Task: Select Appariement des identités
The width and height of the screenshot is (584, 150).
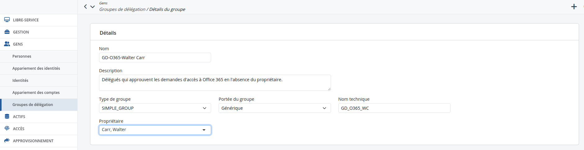Action: pos(39,68)
